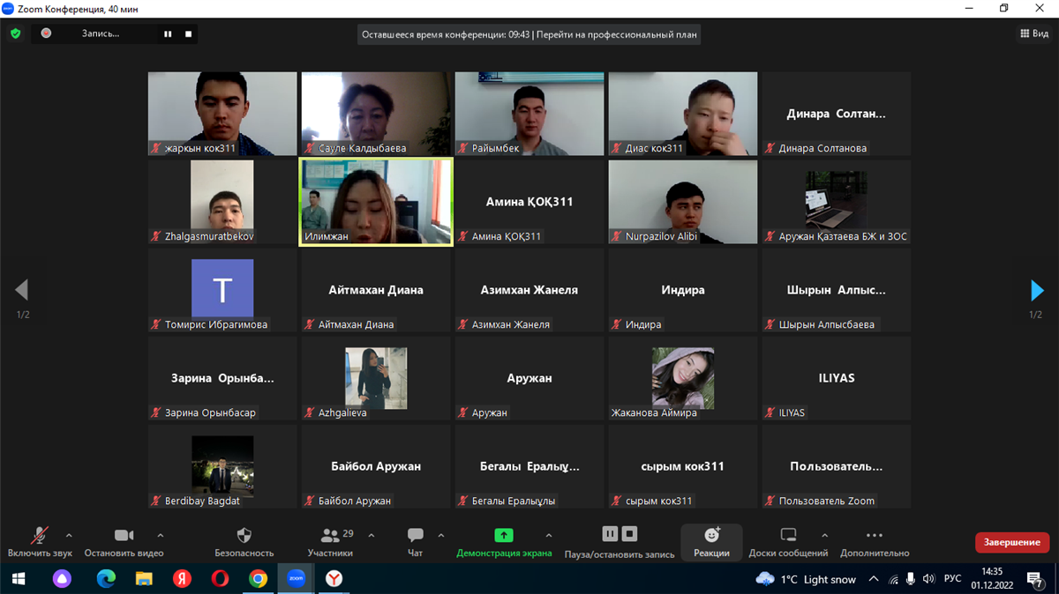The height and width of the screenshot is (594, 1059).
Task: Unmute microphone with Включить звук
Action: tap(39, 536)
